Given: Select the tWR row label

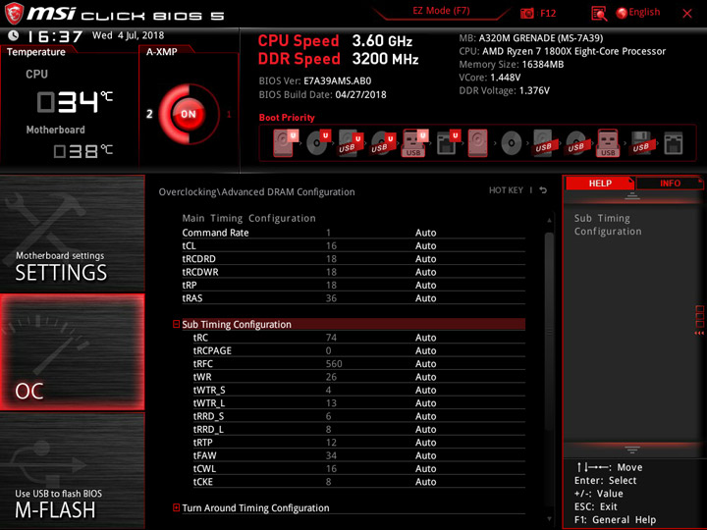Looking at the screenshot, I should point(202,377).
